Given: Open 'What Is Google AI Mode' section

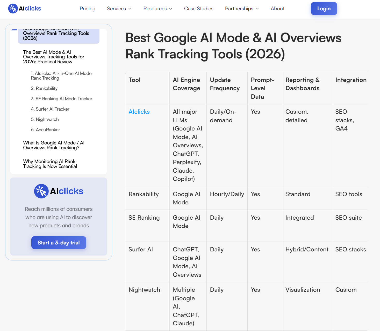Looking at the screenshot, I should [53, 145].
